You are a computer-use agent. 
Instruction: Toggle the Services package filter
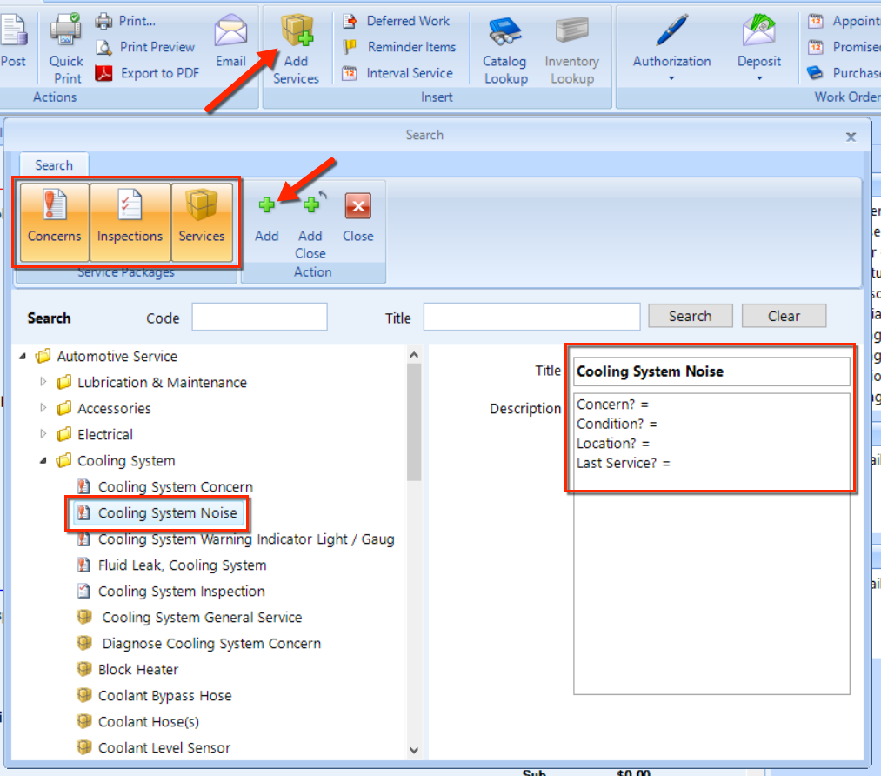click(x=202, y=221)
